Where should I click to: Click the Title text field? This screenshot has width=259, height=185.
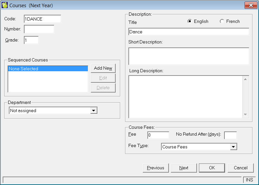[x=189, y=32]
